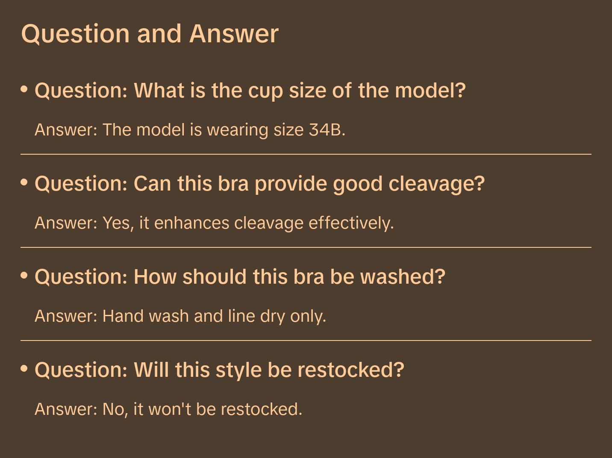Click the word 'Question:' in the cup size question
This screenshot has height=458, width=612.
point(81,91)
